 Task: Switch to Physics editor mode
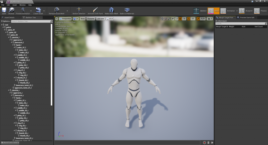260,11
